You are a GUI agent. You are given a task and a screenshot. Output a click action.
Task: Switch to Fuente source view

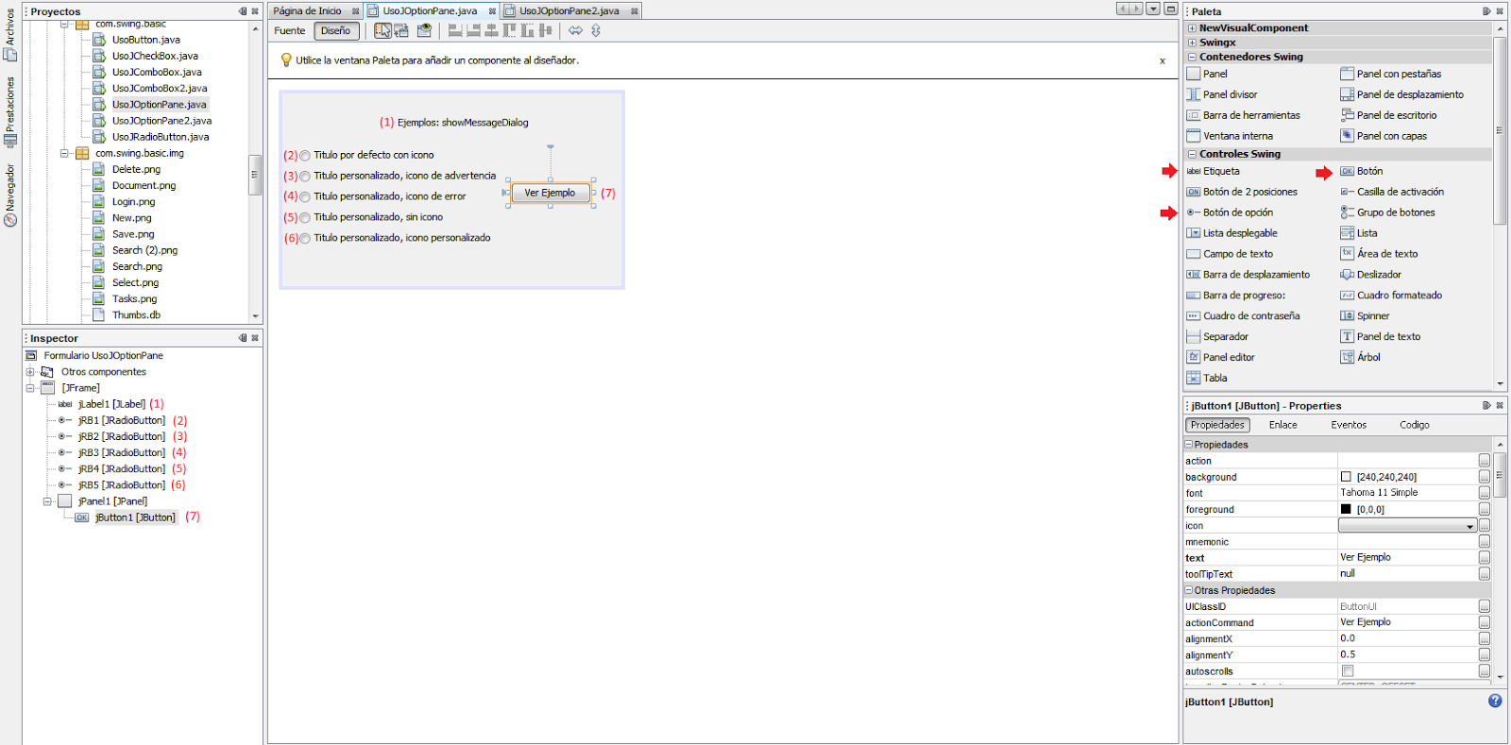(290, 30)
